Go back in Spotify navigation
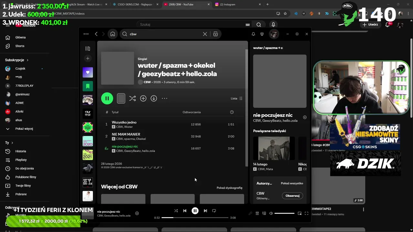The image size is (413, 232). pos(96,34)
